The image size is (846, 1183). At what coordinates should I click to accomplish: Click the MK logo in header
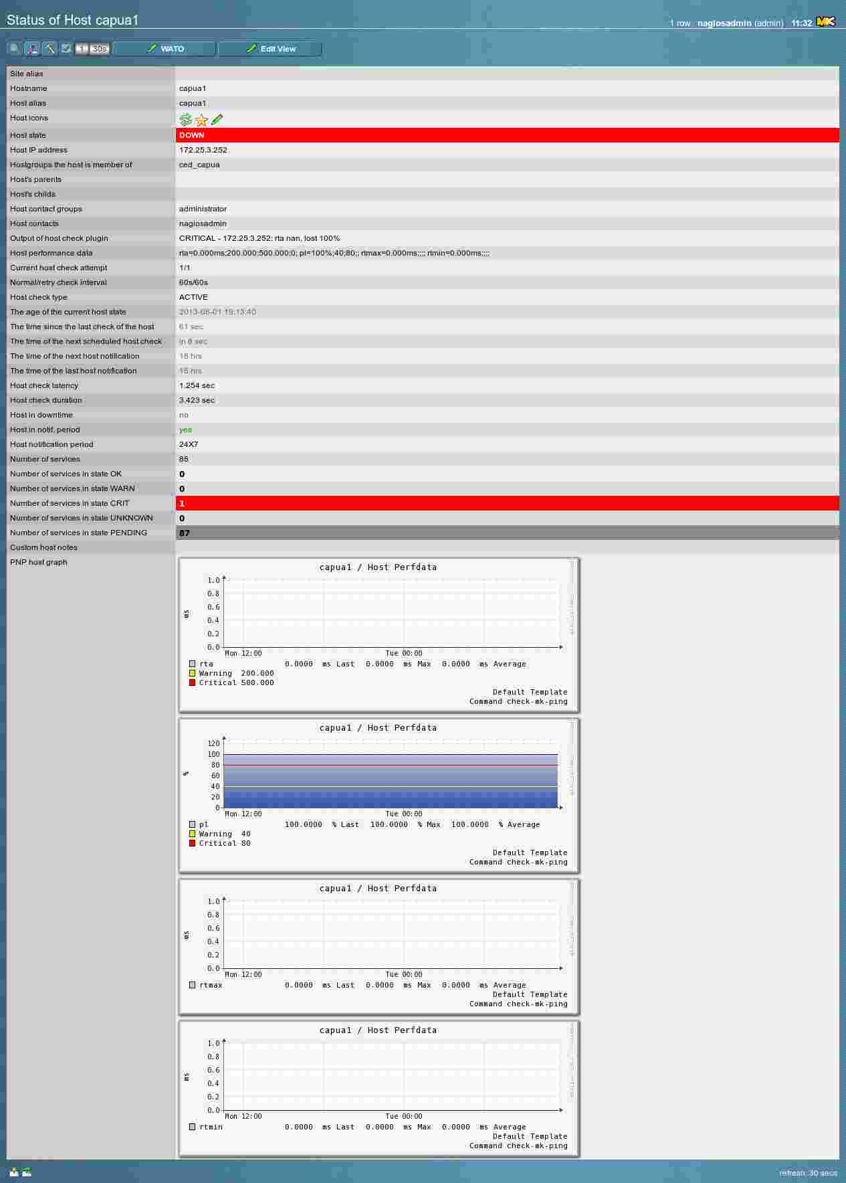coord(826,22)
